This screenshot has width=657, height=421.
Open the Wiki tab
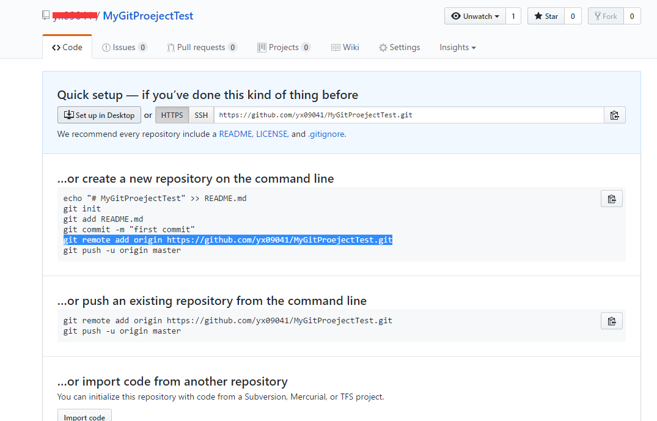[x=345, y=47]
